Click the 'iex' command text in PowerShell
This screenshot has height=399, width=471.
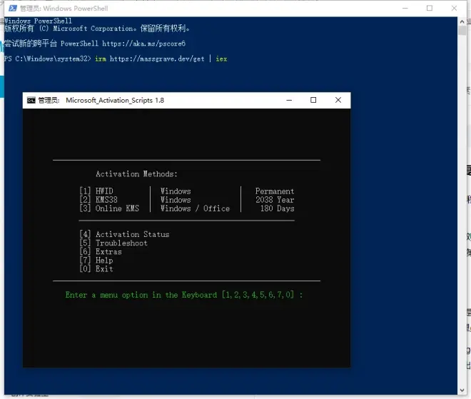click(x=221, y=59)
